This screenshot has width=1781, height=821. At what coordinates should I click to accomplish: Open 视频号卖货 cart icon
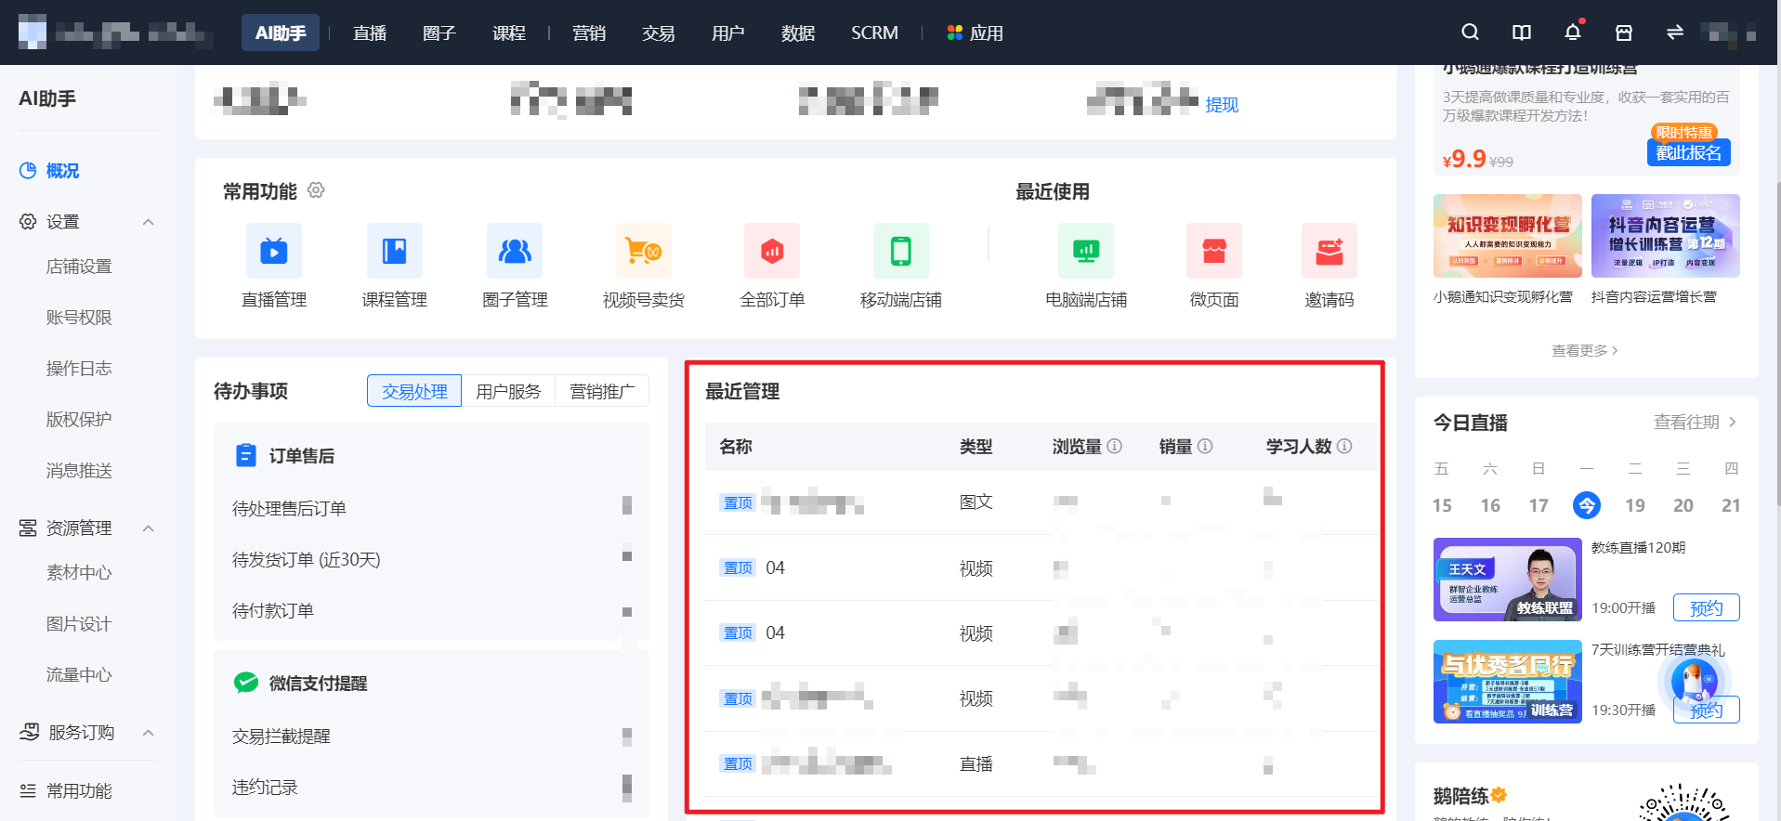click(644, 251)
